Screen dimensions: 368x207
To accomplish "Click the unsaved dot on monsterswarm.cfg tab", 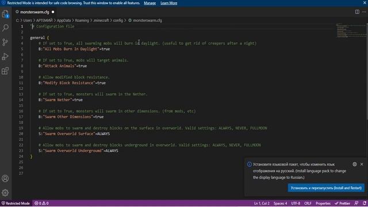I will [x=53, y=12].
